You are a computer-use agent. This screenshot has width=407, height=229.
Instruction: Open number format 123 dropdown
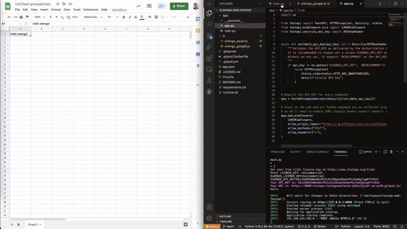click(x=75, y=17)
